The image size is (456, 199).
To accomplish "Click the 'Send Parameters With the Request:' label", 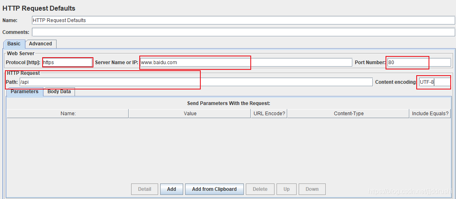I will coord(229,103).
